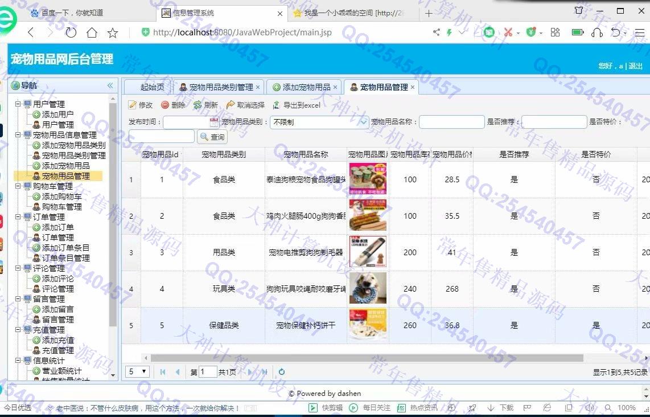The height and width of the screenshot is (417, 650).
Task: Go to first page in pagination
Action: [163, 372]
